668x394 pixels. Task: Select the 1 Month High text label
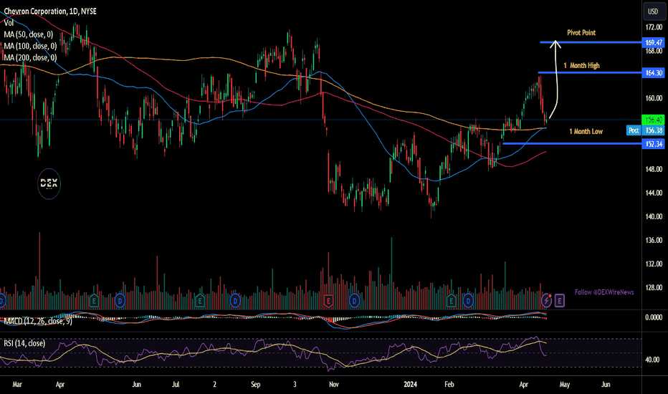pyautogui.click(x=581, y=65)
